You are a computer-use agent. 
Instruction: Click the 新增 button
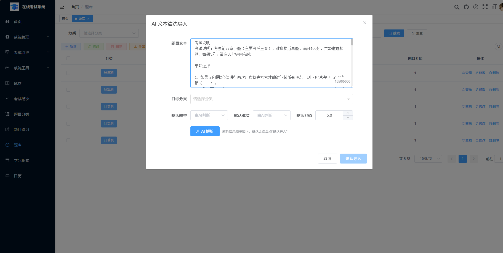(x=71, y=47)
